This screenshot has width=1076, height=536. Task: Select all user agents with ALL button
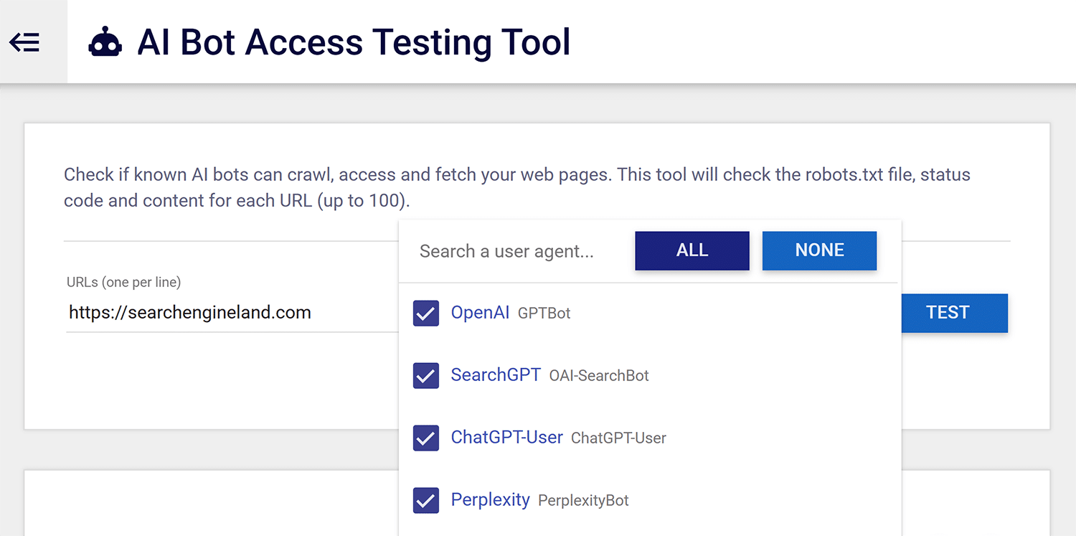[x=692, y=250]
